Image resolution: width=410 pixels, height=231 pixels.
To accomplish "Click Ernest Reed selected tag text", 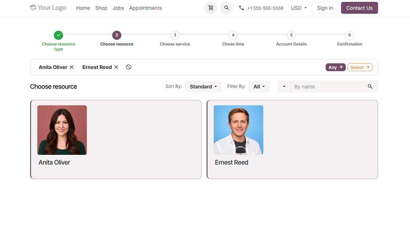I will (x=97, y=67).
